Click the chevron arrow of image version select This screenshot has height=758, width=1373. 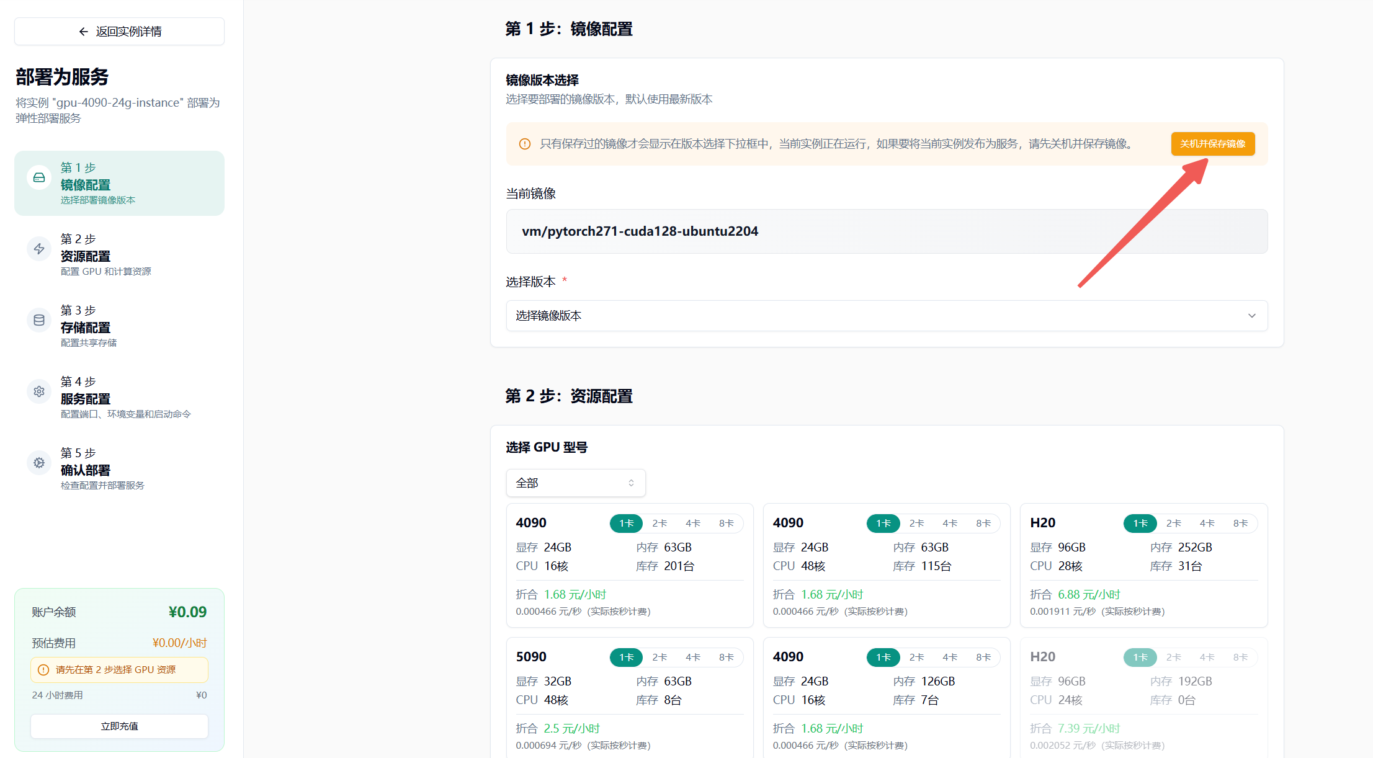(x=1251, y=316)
